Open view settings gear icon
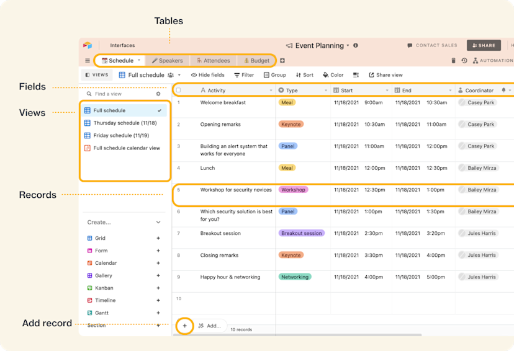514x351 pixels. pos(158,94)
